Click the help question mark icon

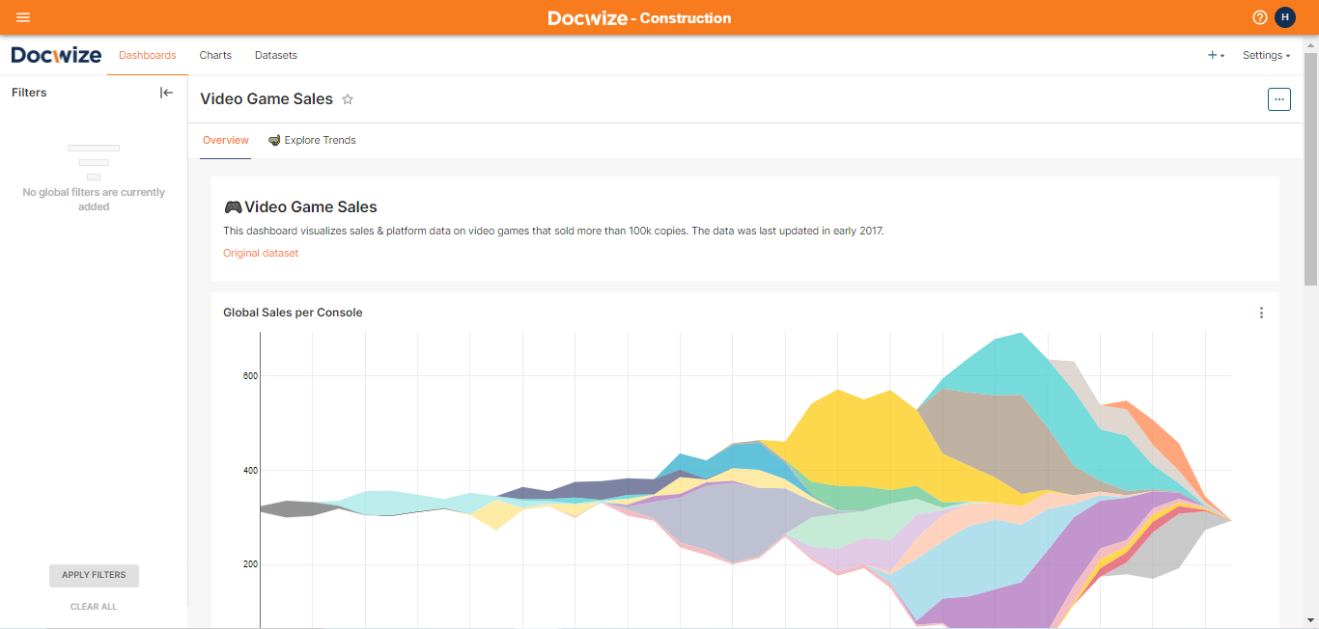pos(1259,17)
